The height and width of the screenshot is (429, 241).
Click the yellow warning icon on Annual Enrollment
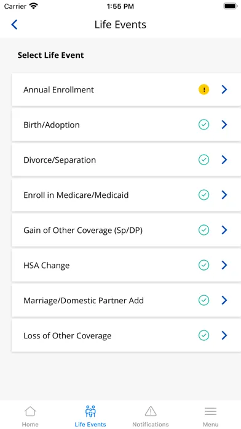[203, 89]
